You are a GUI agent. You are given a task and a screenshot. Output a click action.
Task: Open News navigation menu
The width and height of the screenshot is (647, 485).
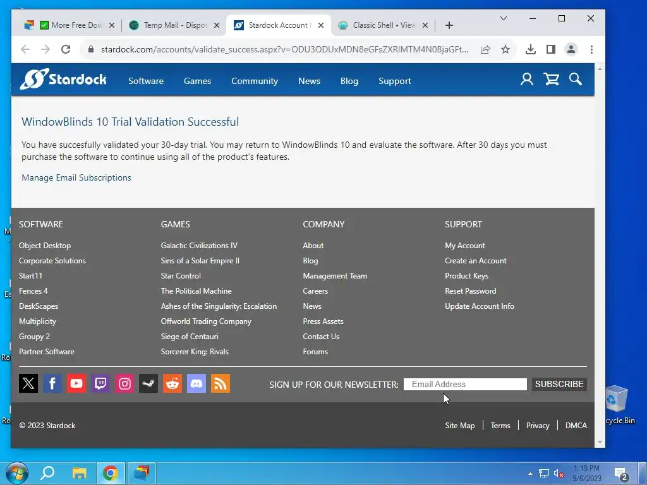tap(309, 81)
